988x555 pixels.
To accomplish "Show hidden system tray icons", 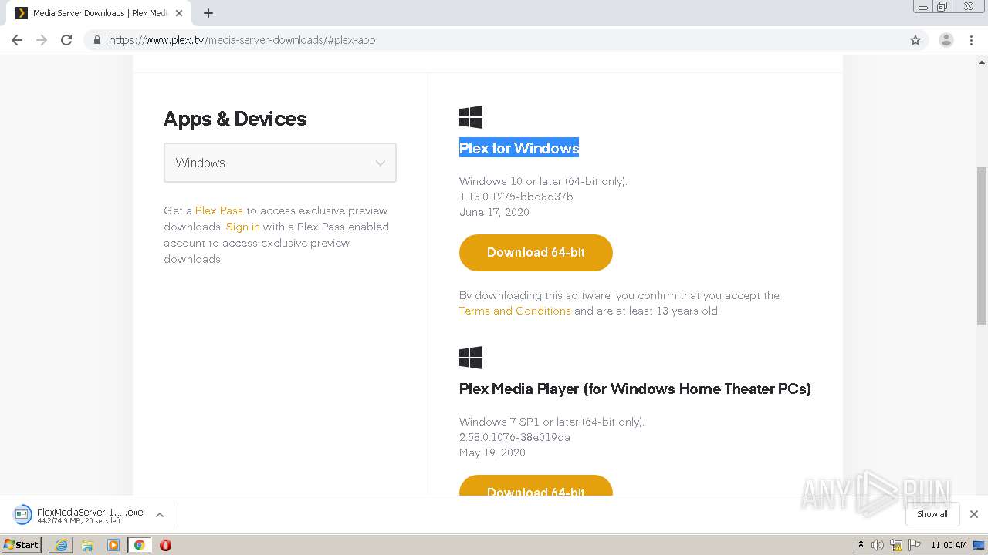I will [860, 545].
